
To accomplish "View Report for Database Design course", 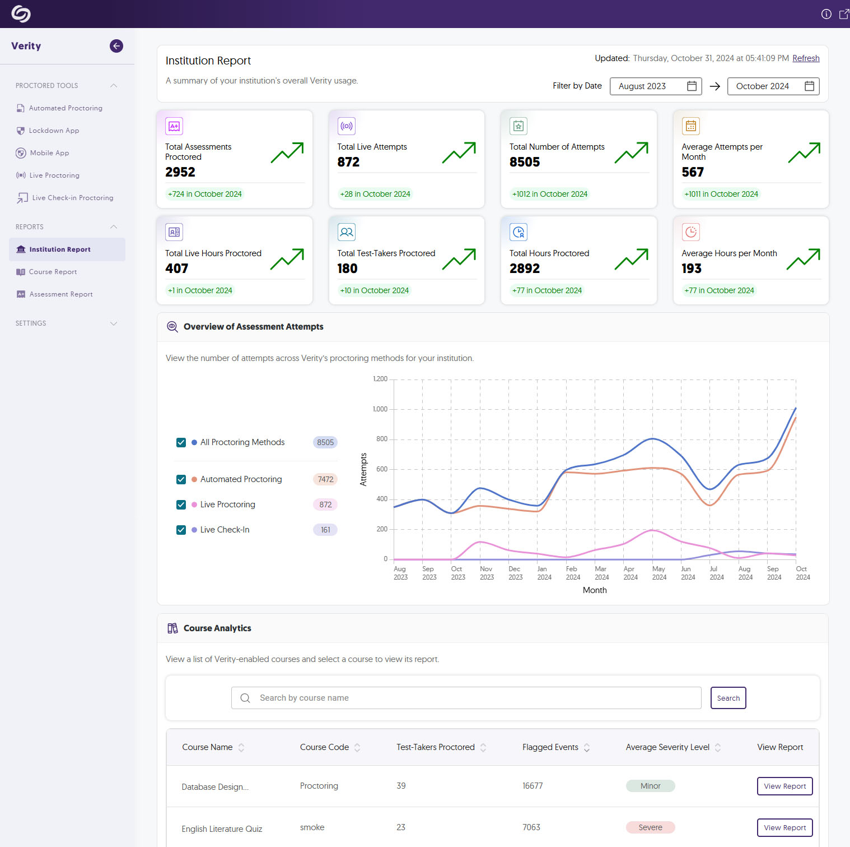I will 784,786.
